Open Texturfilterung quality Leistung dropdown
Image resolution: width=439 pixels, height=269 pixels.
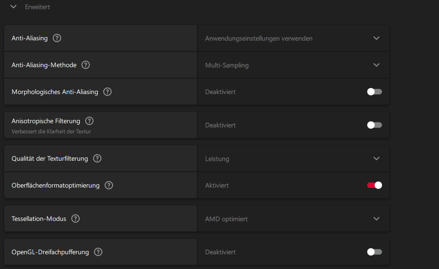pyautogui.click(x=376, y=158)
